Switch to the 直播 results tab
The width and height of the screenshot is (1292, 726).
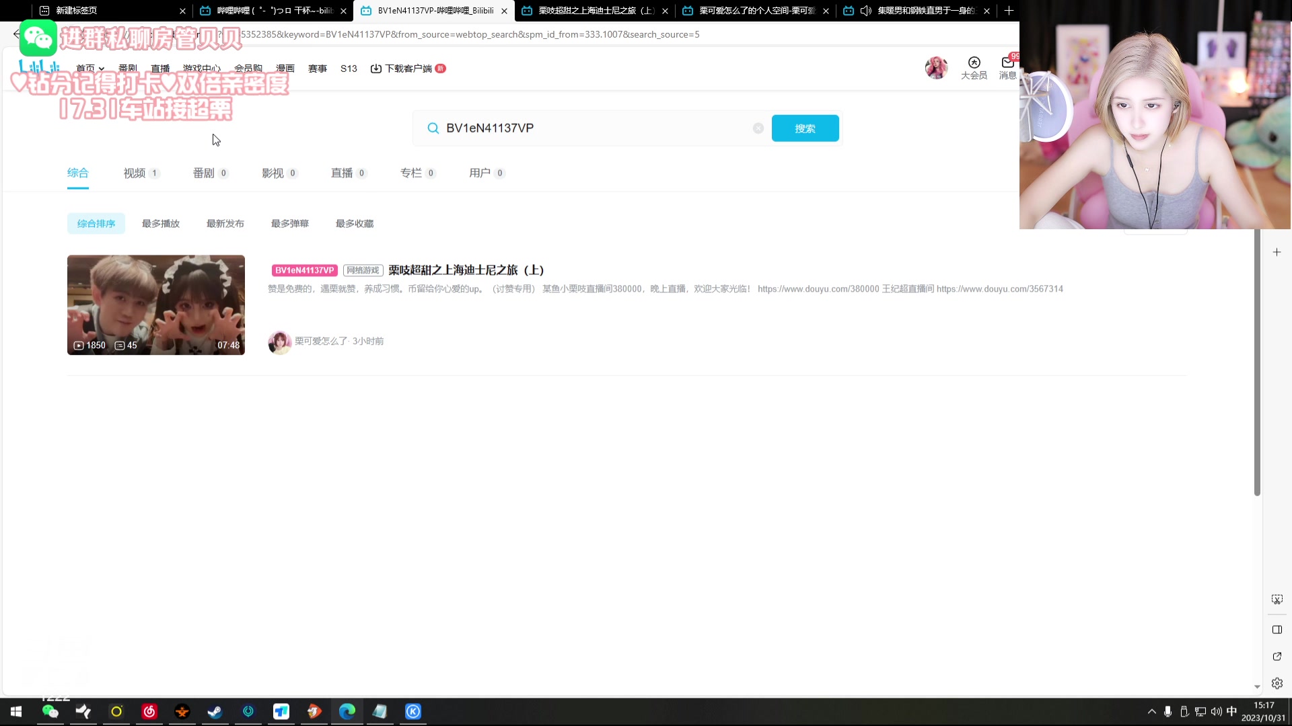349,173
